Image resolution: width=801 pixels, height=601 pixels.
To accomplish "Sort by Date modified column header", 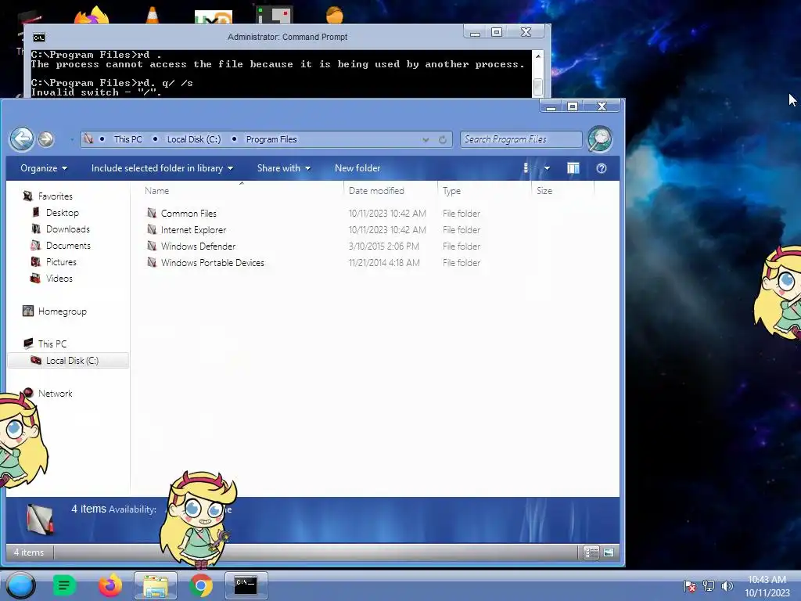I will pos(391,191).
